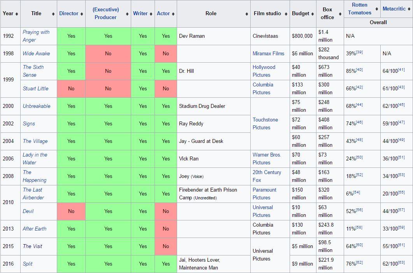Click the Metacritic column sort arrows

409,9
